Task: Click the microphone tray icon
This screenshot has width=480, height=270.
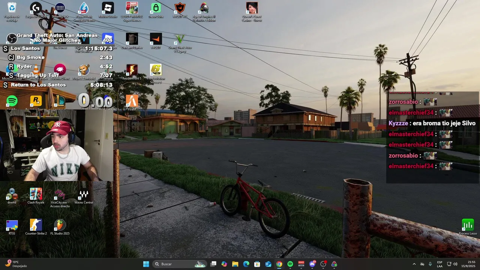Action: click(x=430, y=264)
